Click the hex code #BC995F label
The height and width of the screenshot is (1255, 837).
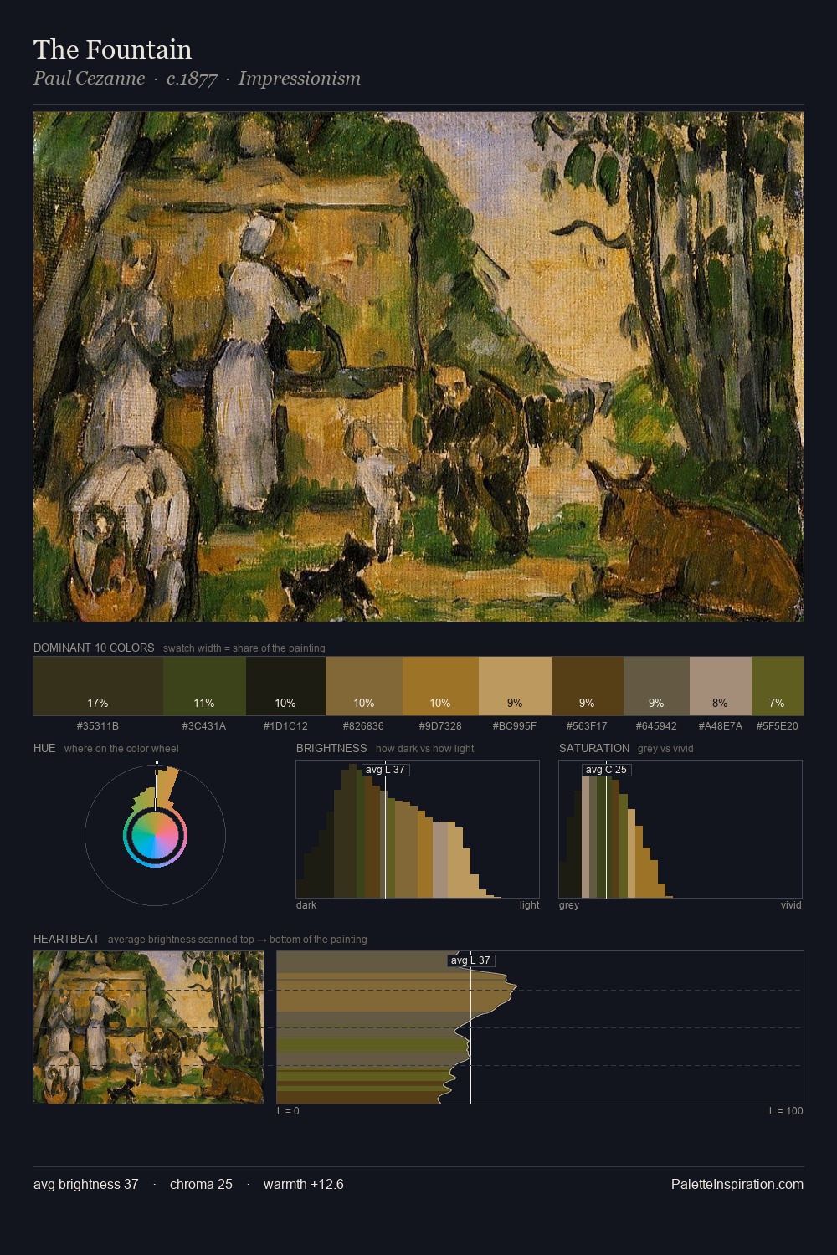tap(515, 726)
